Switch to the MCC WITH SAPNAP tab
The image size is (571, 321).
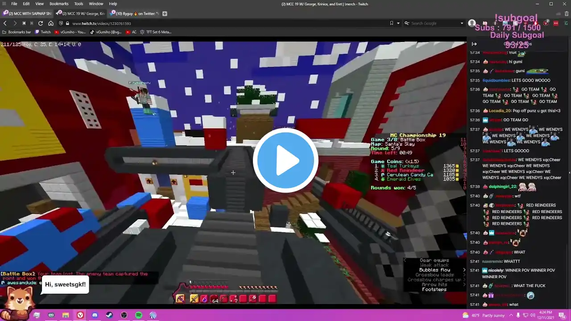pos(27,13)
